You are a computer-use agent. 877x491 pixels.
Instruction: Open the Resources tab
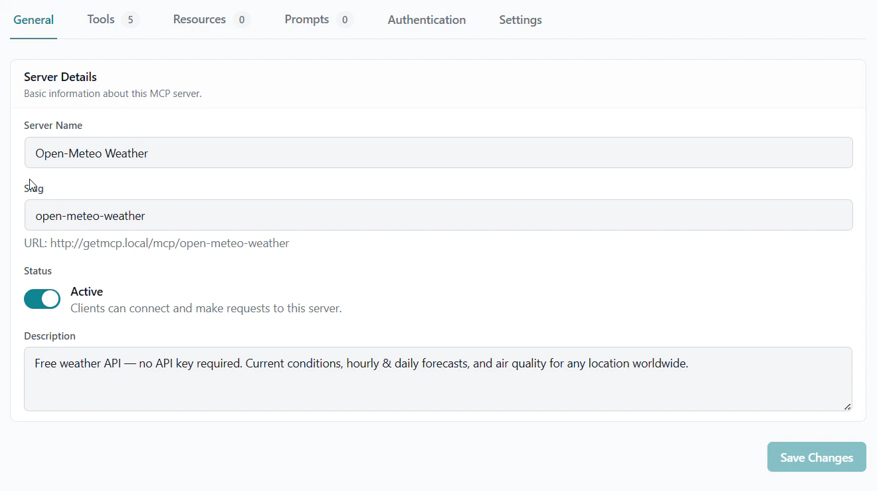211,20
